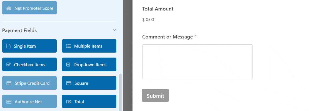Click the Total money bill icon
This screenshot has width=310, height=111.
coord(69,102)
